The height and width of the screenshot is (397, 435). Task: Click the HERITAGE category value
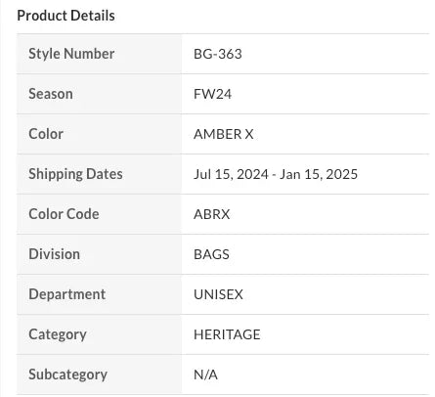point(227,334)
